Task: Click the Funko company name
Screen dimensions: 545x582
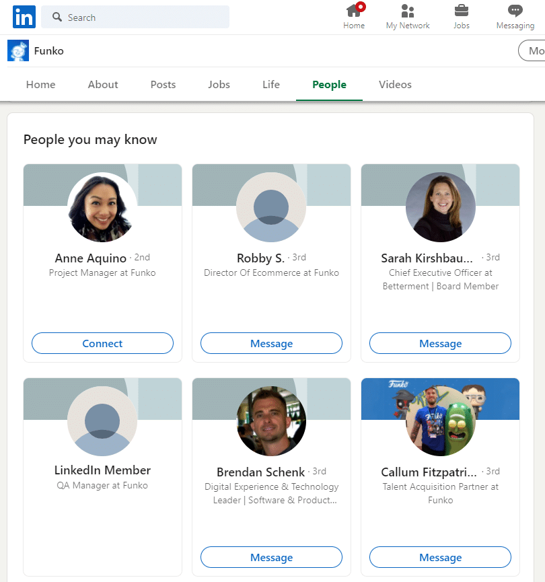Action: (48, 51)
